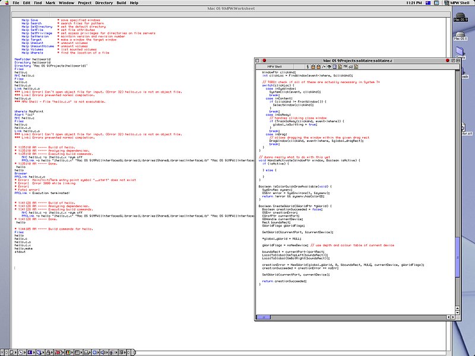Screen dimensions: 475x356
Task: Click the binoculars icon in solitaire.c toolbar
Action: [350, 66]
